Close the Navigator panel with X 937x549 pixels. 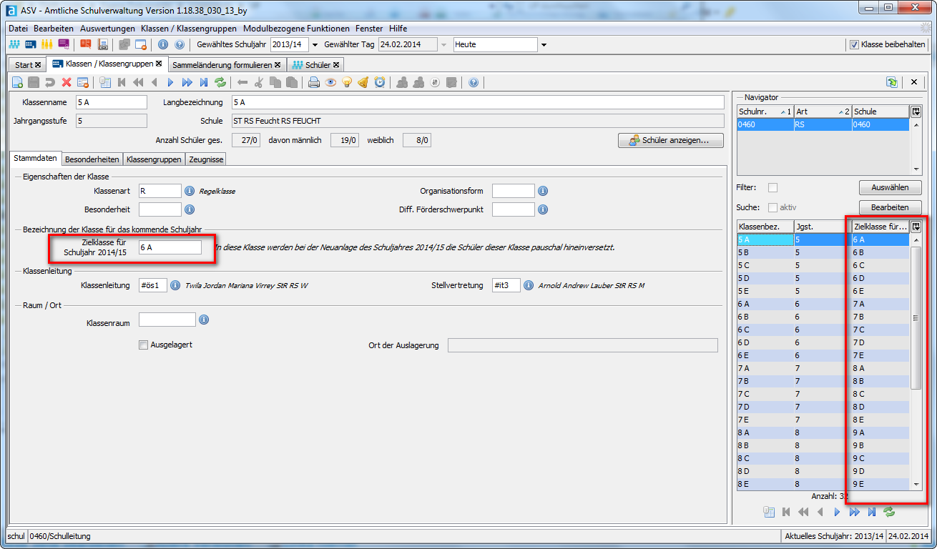(913, 82)
